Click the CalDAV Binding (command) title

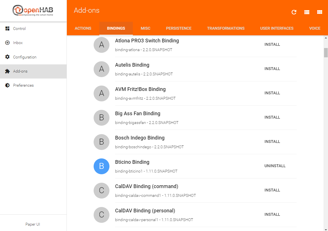(147, 186)
